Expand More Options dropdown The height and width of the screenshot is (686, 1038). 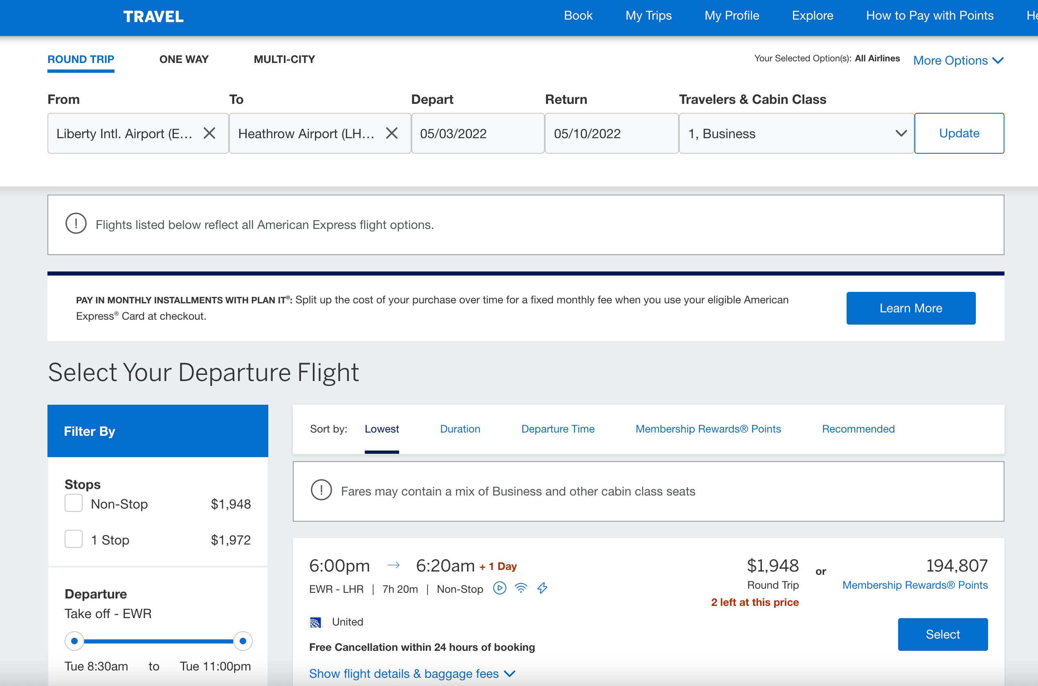tap(958, 61)
